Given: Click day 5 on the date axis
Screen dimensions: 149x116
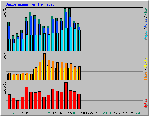Looking at the screenshot, I should [x=27, y=113].
